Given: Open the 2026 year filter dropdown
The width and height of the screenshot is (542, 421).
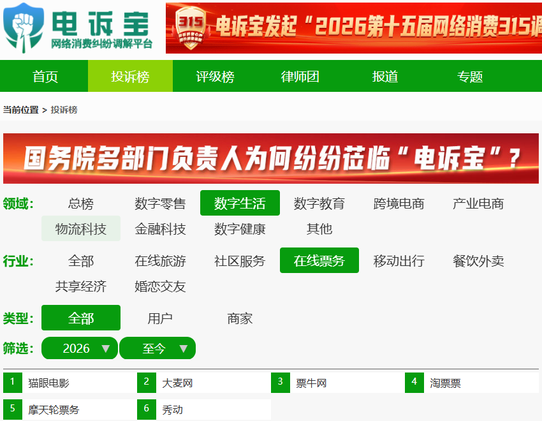Looking at the screenshot, I should [80, 348].
